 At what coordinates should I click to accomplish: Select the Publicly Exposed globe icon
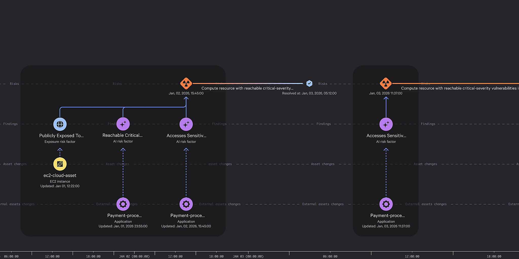(60, 124)
